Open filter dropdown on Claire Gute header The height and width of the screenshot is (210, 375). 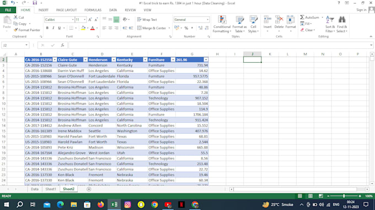(85, 59)
